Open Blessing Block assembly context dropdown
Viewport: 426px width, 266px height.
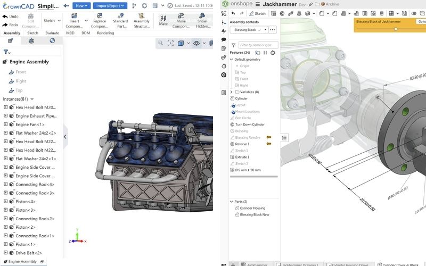coord(249,30)
